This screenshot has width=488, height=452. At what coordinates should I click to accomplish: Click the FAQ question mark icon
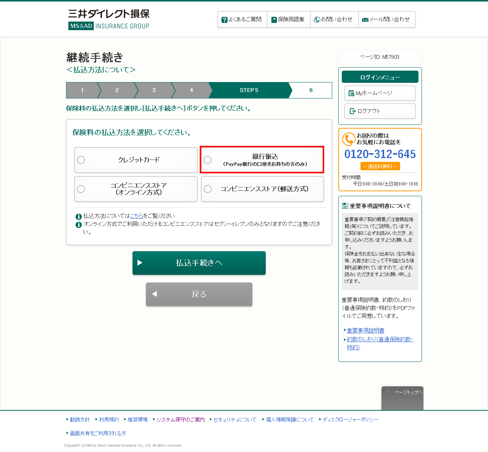[225, 20]
